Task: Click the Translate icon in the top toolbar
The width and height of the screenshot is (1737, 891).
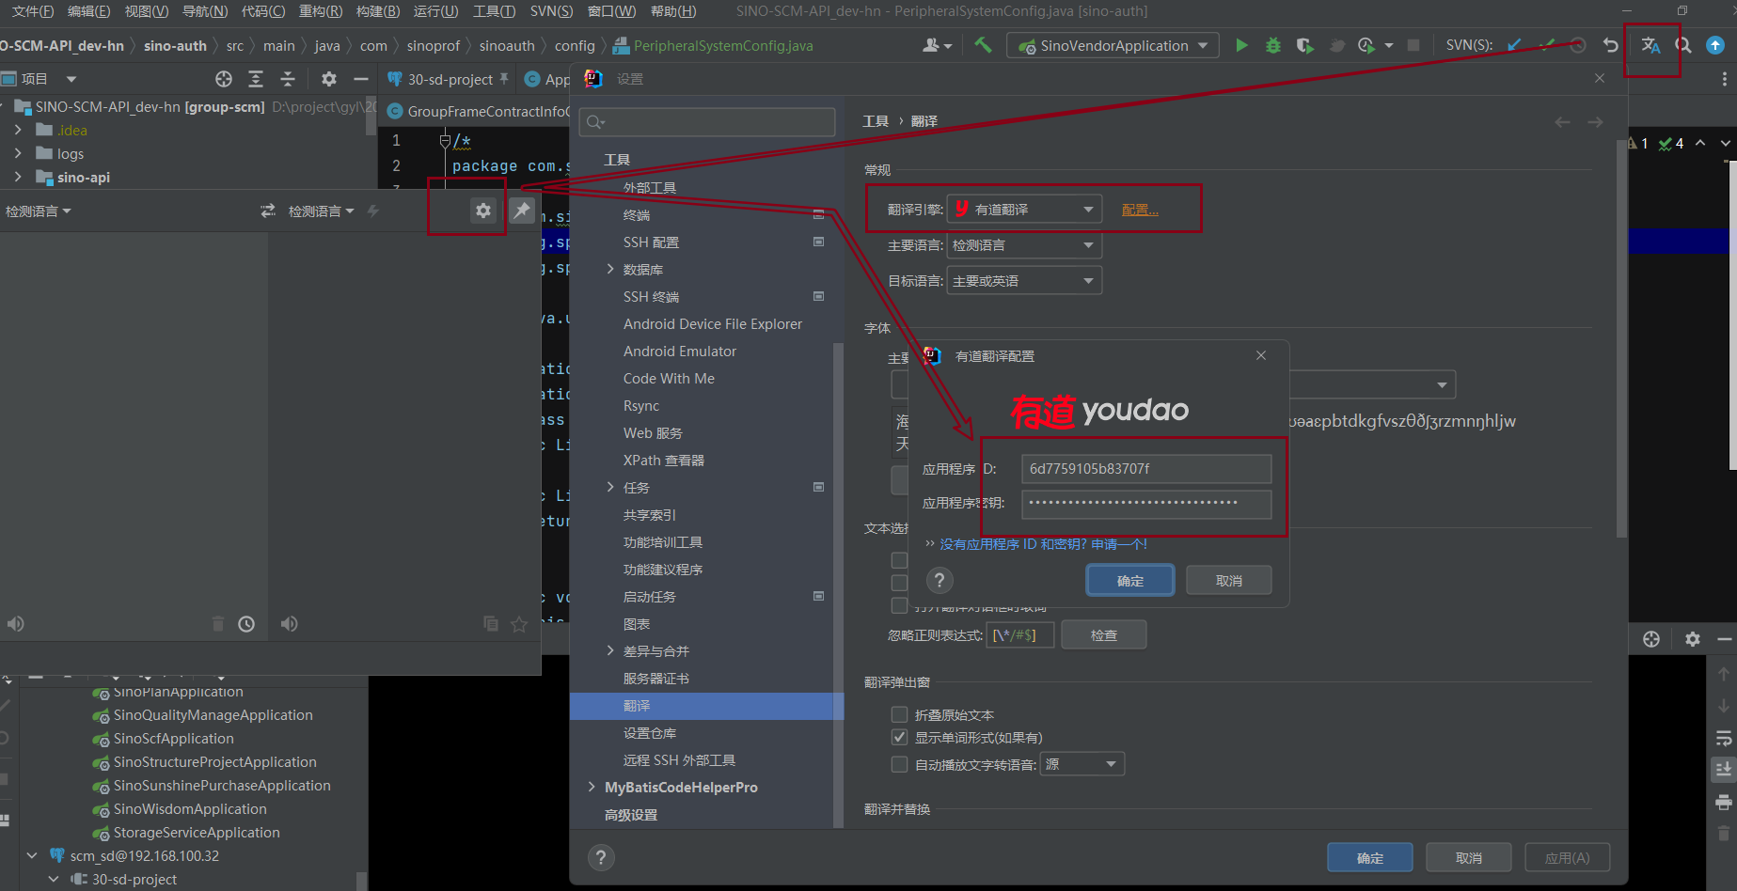Action: coord(1650,45)
